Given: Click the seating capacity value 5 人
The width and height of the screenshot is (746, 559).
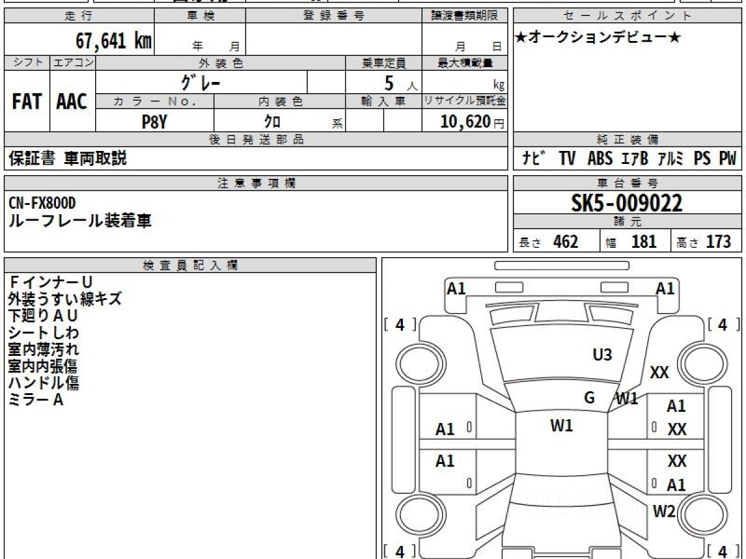Looking at the screenshot, I should pos(400,83).
